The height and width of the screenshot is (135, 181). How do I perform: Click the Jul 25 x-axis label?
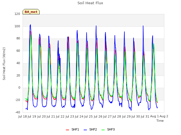tap(89, 116)
